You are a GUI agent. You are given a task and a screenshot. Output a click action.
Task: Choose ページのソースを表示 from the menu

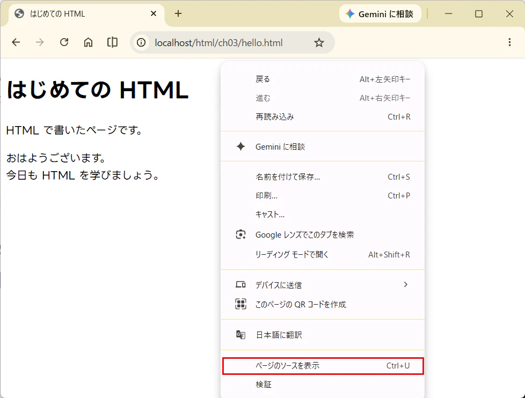[x=323, y=366]
